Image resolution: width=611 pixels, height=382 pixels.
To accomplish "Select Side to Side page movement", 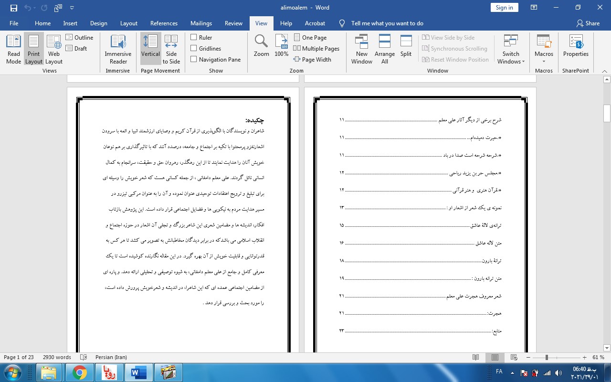I will (x=171, y=49).
